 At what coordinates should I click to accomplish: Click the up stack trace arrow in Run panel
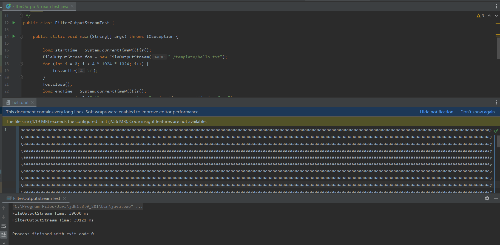tap(4, 208)
